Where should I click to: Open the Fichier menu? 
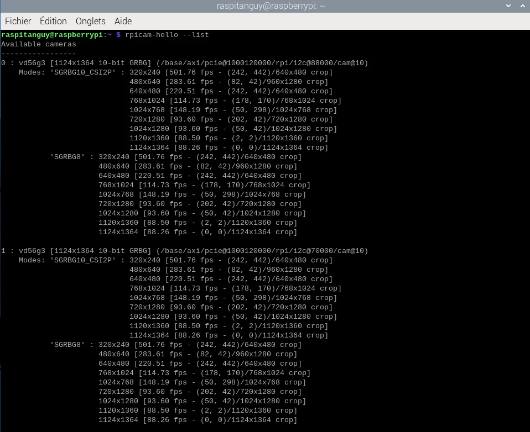tap(18, 21)
